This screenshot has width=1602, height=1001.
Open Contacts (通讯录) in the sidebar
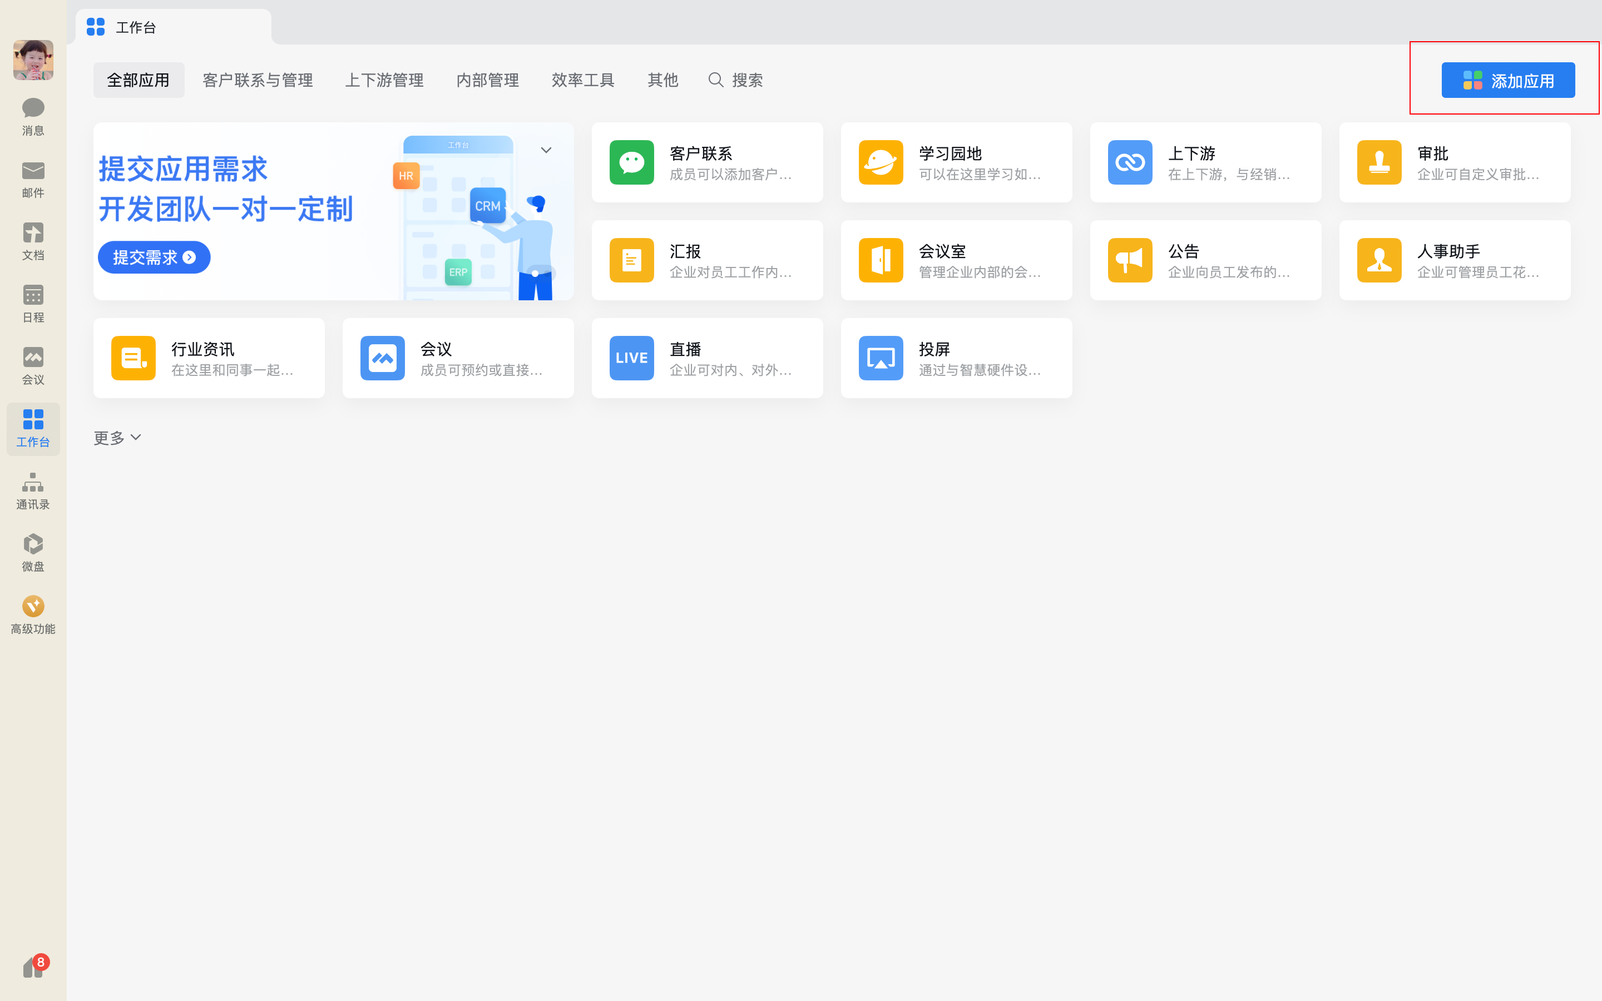(33, 490)
